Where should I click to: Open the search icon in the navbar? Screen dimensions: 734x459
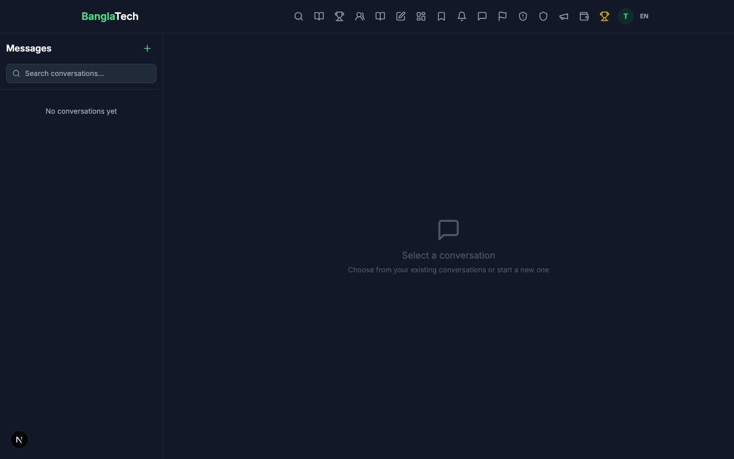299,16
